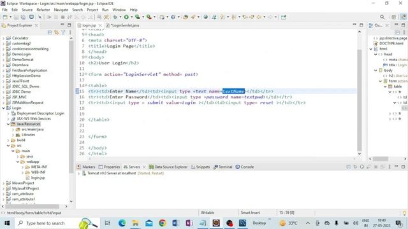408x229 pixels.
Task: Open the File menu
Action: pos(4,10)
